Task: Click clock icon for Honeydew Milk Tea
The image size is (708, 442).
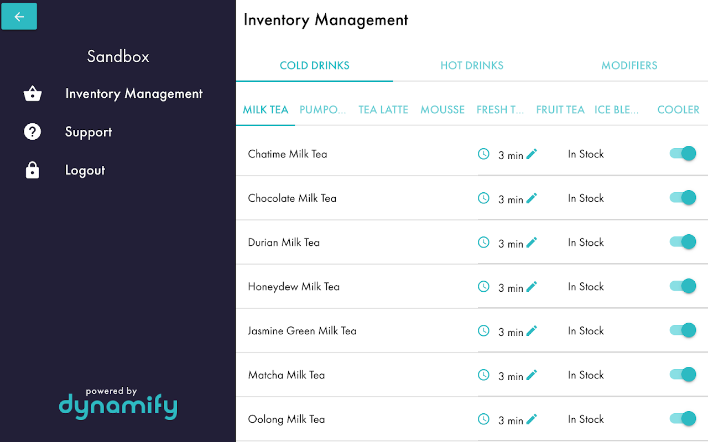Action: (x=483, y=286)
